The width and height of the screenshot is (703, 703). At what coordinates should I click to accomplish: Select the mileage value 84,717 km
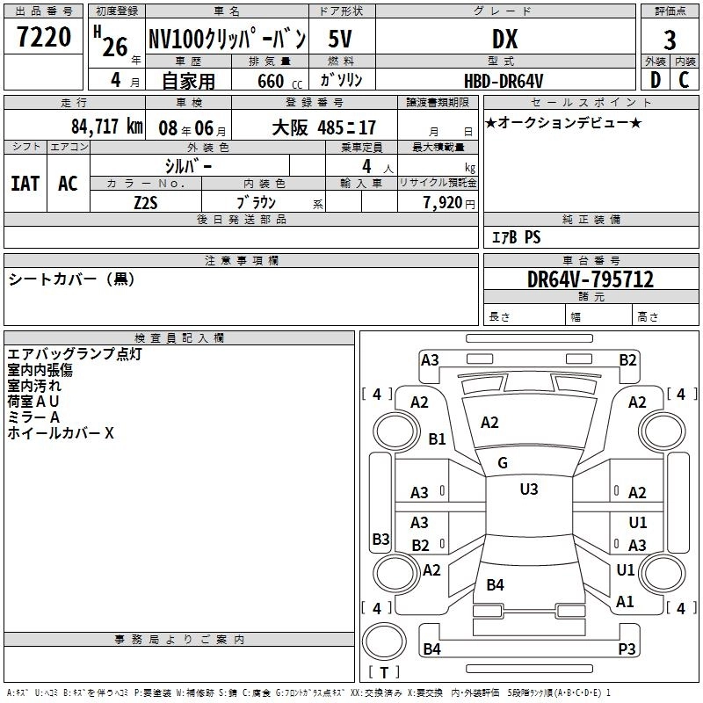click(x=107, y=127)
